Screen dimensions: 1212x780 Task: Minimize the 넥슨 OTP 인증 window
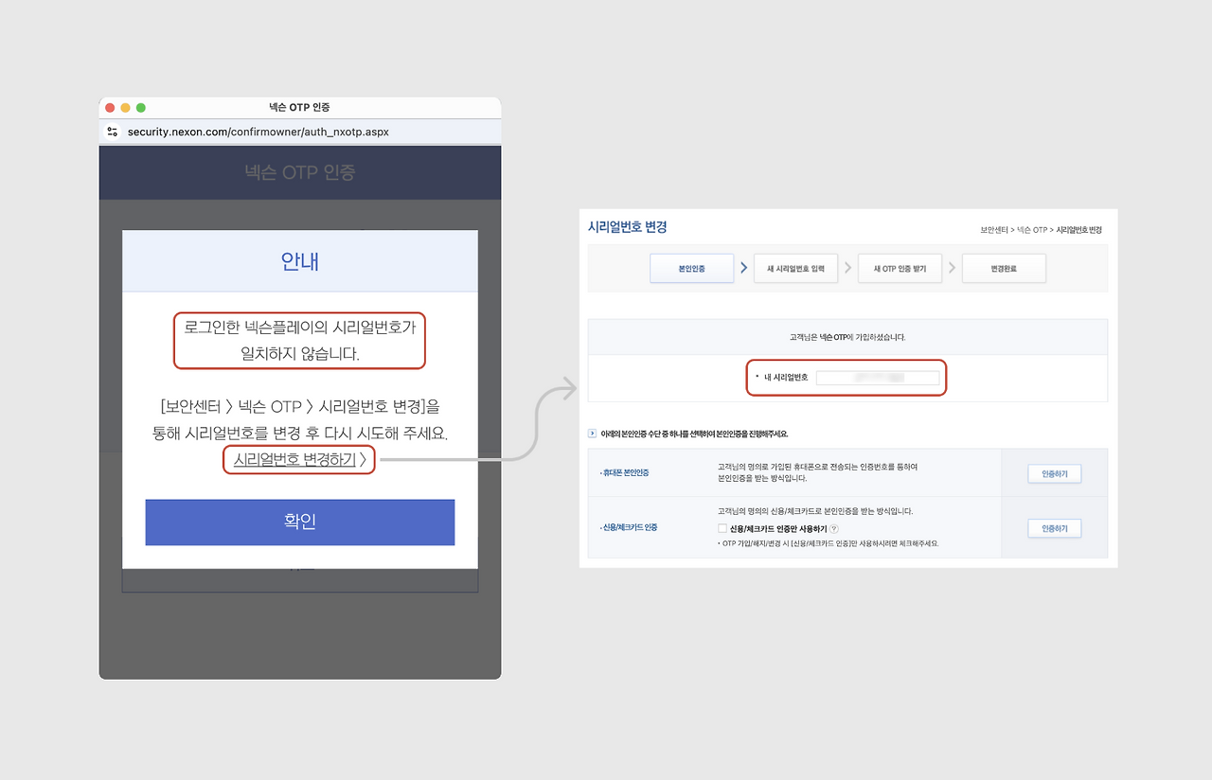[125, 108]
